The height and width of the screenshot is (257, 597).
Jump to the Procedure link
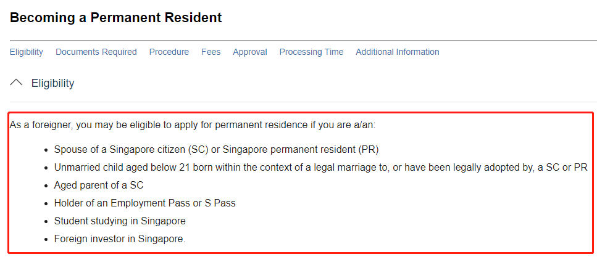point(169,52)
